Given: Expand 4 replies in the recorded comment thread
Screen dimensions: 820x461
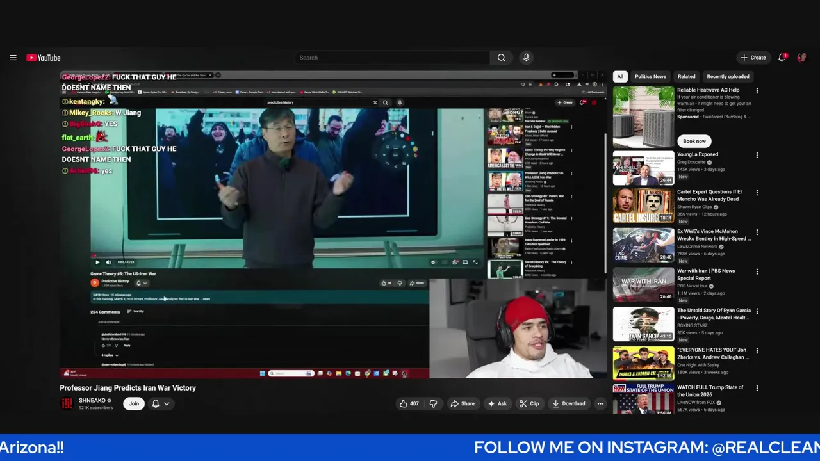Looking at the screenshot, I should coord(110,355).
